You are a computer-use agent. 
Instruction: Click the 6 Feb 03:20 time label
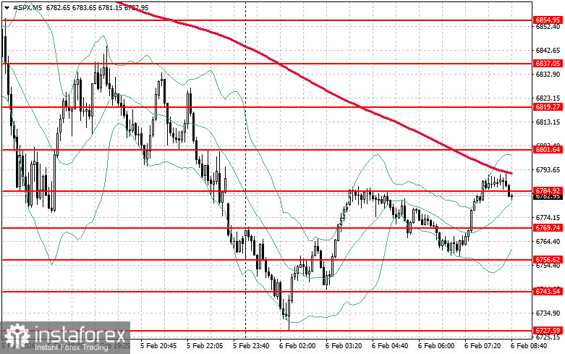point(344,346)
